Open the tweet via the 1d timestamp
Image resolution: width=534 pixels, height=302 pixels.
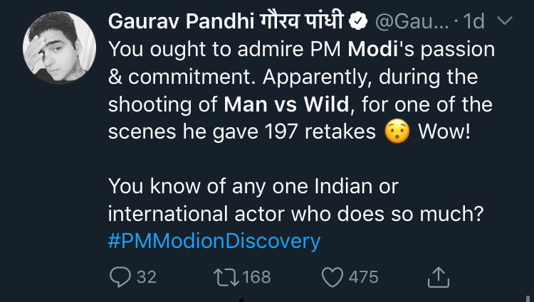coord(473,23)
